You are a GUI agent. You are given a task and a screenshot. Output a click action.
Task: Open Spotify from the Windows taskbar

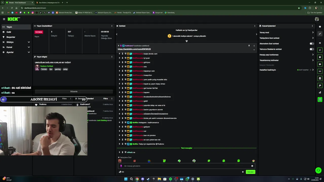[170, 179]
